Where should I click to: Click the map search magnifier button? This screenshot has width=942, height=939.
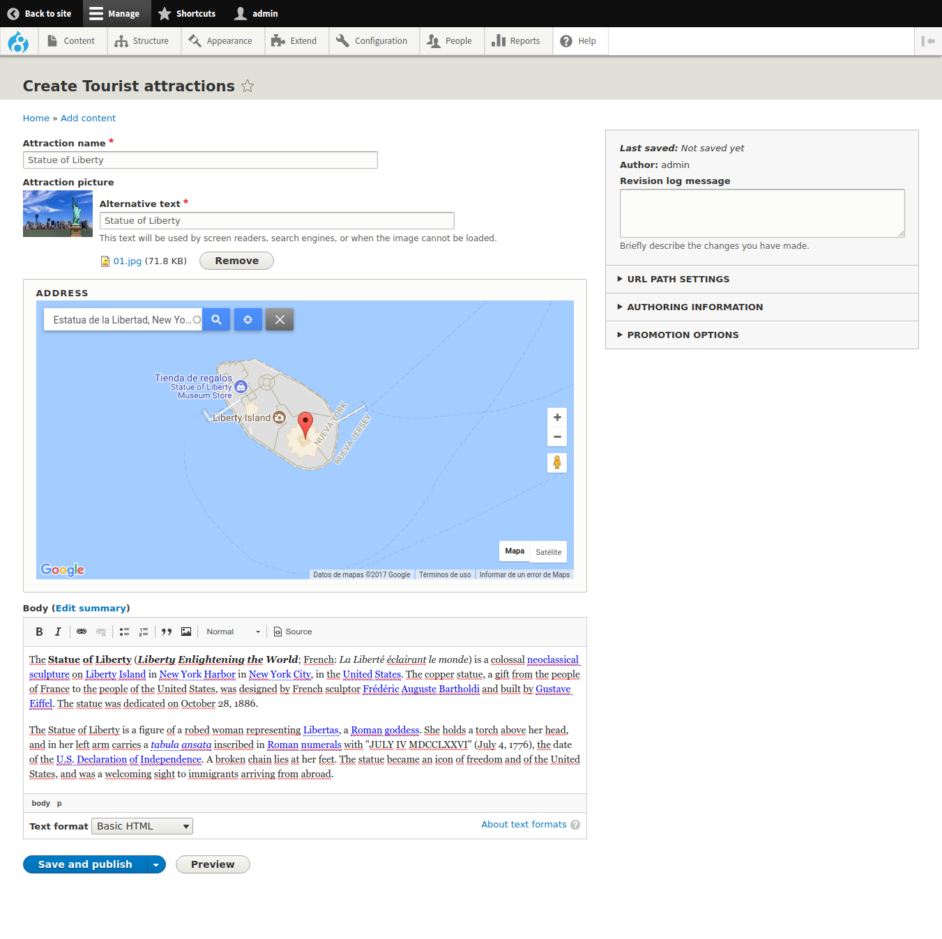pos(216,320)
